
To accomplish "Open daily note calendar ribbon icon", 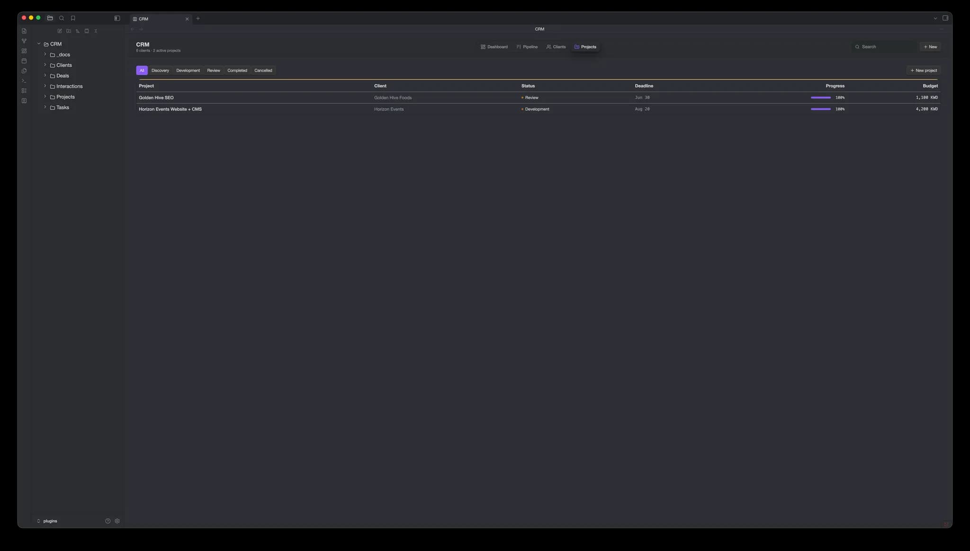I will tap(24, 61).
